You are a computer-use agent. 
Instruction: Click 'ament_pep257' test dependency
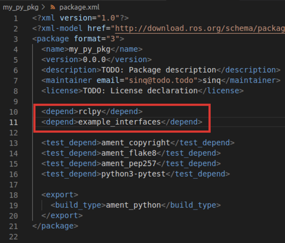129,163
